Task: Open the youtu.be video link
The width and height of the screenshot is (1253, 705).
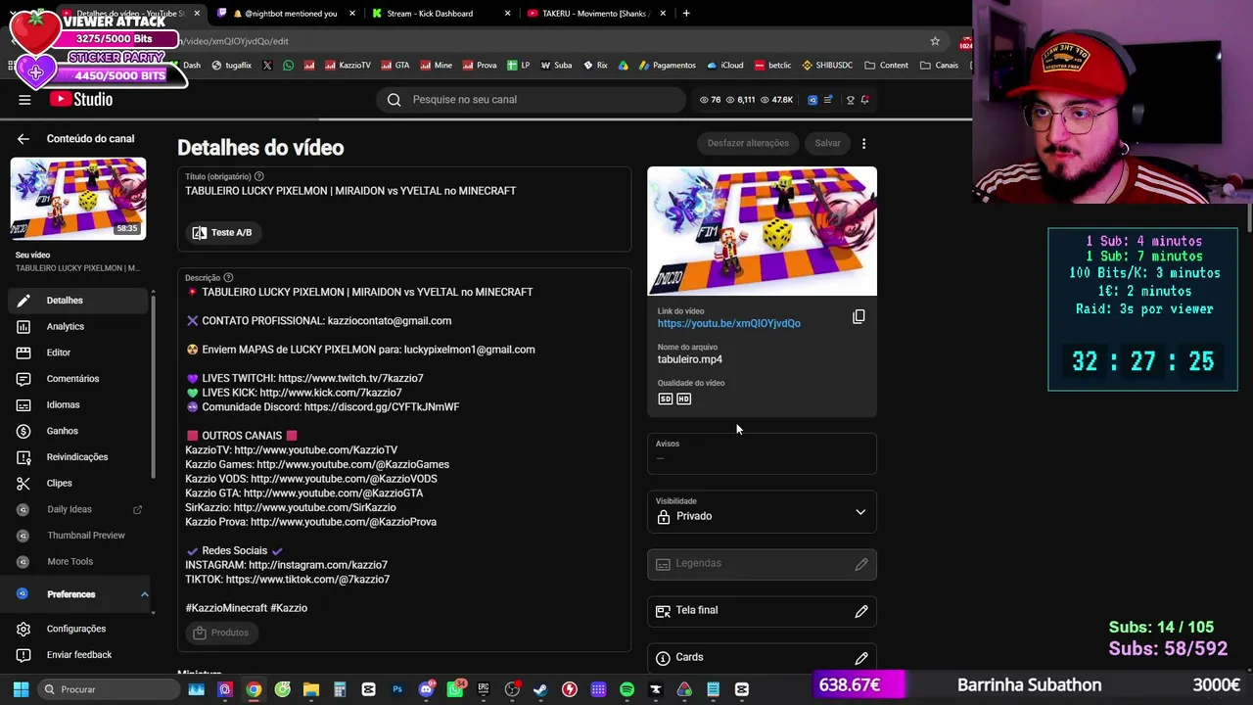Action: (x=729, y=323)
